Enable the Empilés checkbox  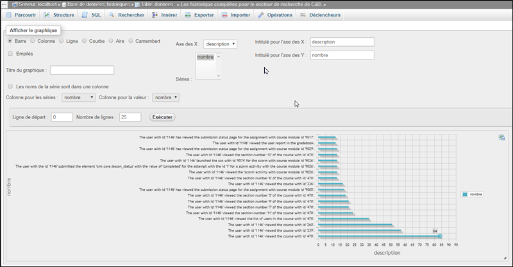point(10,54)
